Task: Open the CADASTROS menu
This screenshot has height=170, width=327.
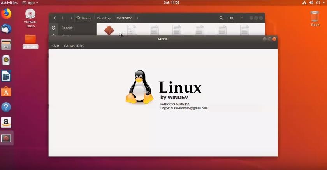Action: [x=74, y=46]
